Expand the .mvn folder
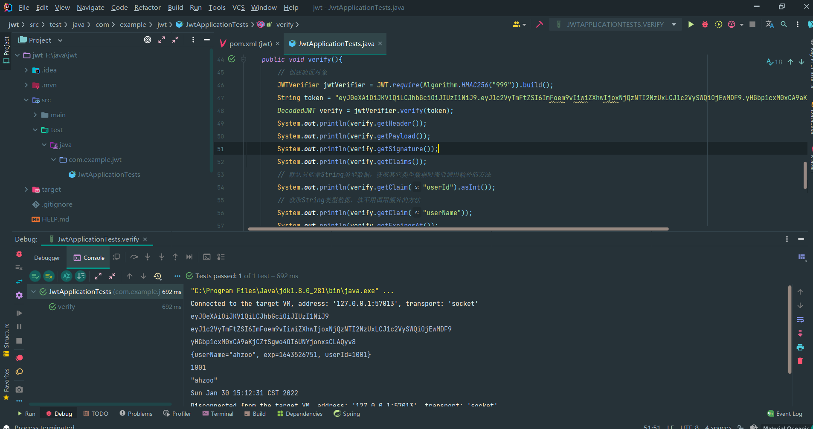This screenshot has width=813, height=429. tap(26, 85)
